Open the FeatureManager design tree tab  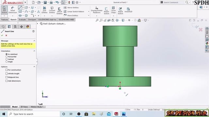[x=3, y=27]
